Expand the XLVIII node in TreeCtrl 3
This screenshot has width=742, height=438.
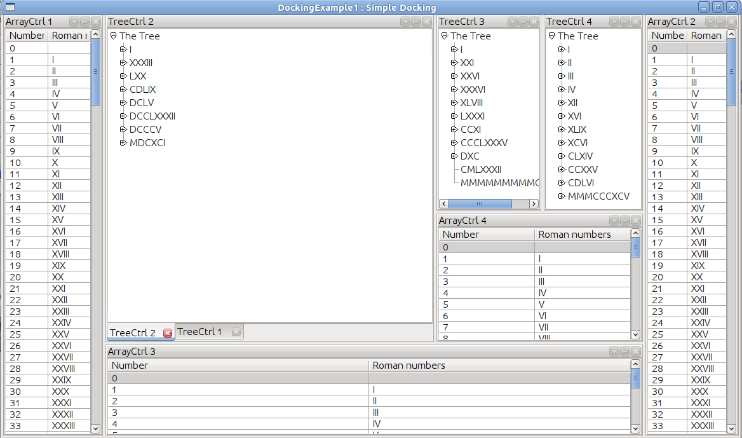coord(454,103)
